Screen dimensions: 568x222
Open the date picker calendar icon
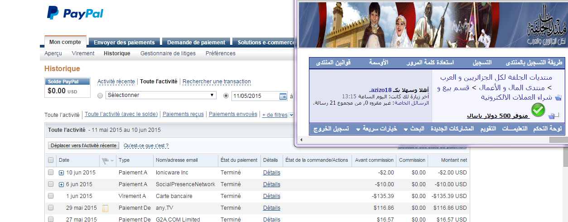tap(283, 96)
